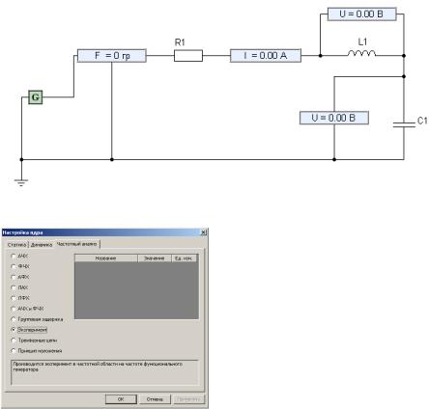Choose the АФХ radio option
This screenshot has height=409, width=429.
point(14,277)
